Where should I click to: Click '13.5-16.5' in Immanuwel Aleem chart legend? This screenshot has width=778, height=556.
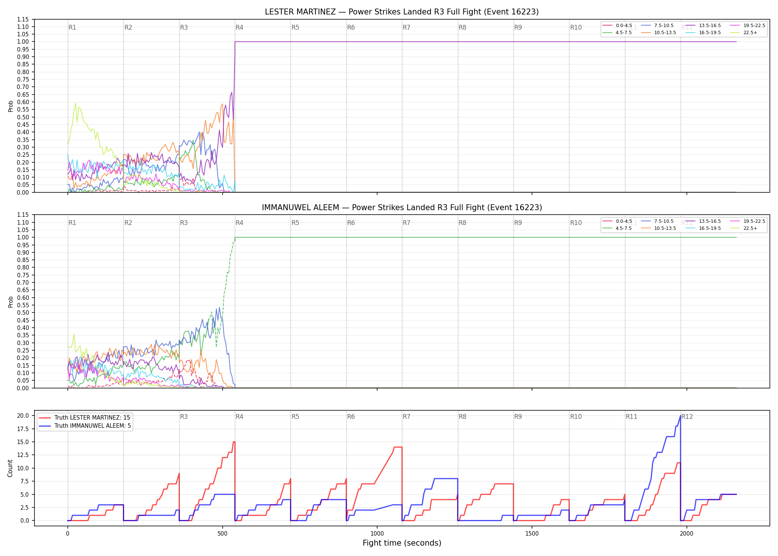tap(710, 221)
